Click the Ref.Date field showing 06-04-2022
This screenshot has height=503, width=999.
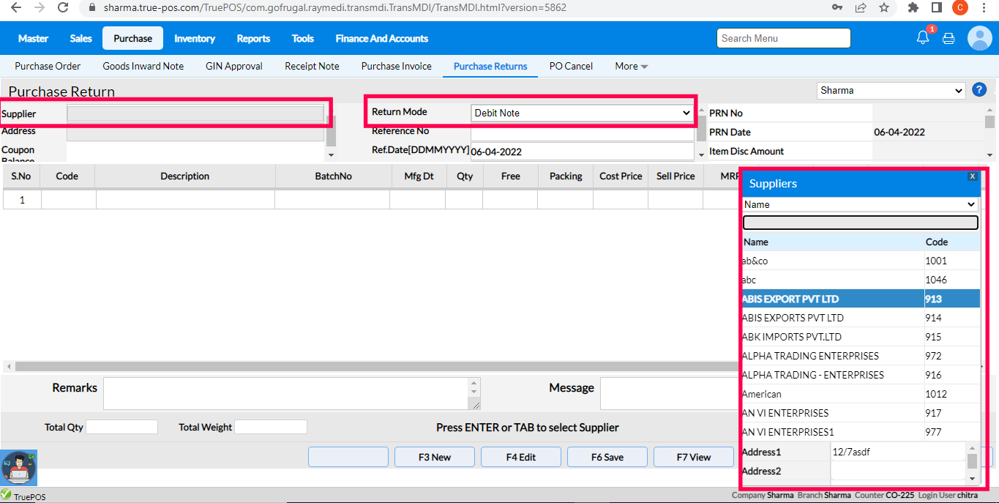(582, 152)
